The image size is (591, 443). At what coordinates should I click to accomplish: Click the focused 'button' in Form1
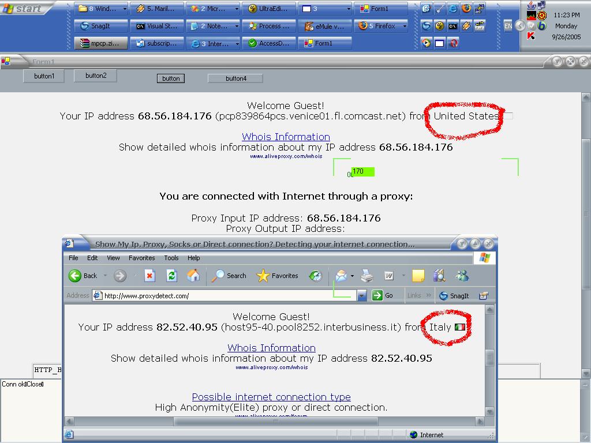point(171,78)
